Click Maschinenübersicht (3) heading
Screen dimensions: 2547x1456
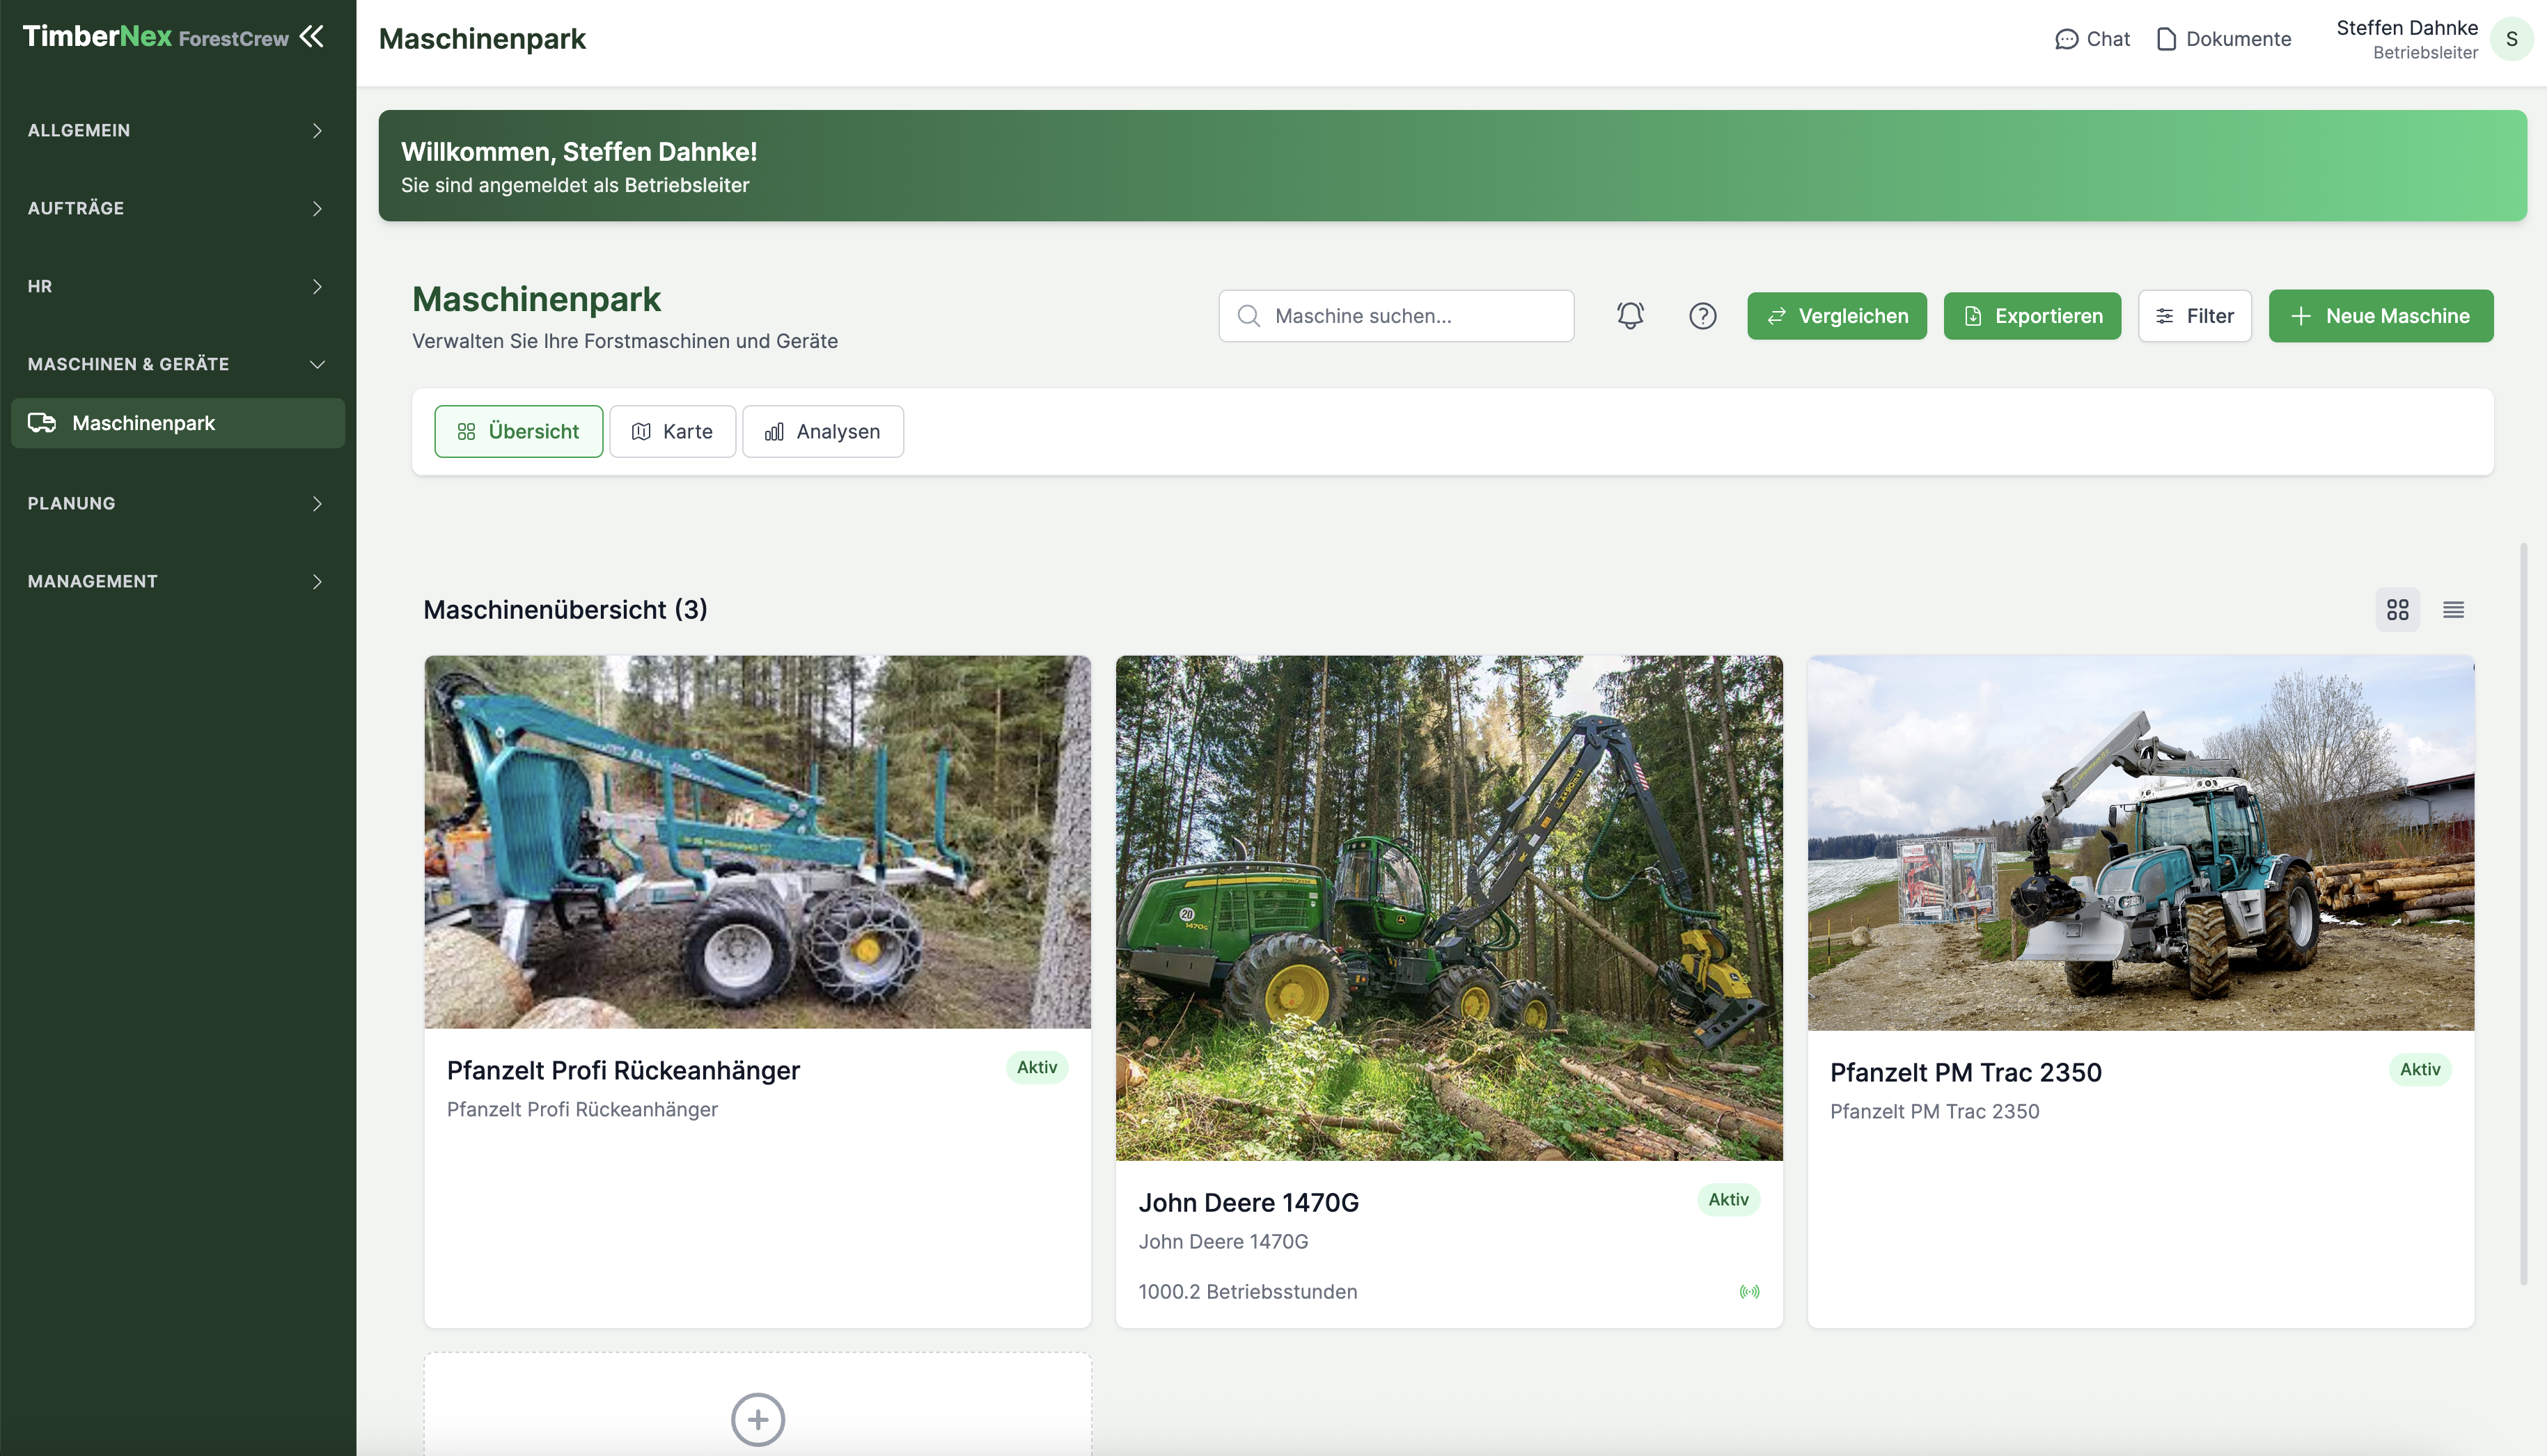pyautogui.click(x=565, y=610)
